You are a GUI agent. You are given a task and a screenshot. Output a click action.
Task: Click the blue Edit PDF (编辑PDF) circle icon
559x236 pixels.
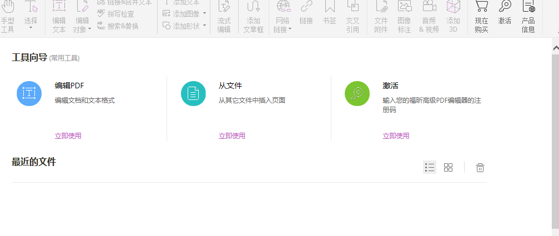click(x=29, y=93)
